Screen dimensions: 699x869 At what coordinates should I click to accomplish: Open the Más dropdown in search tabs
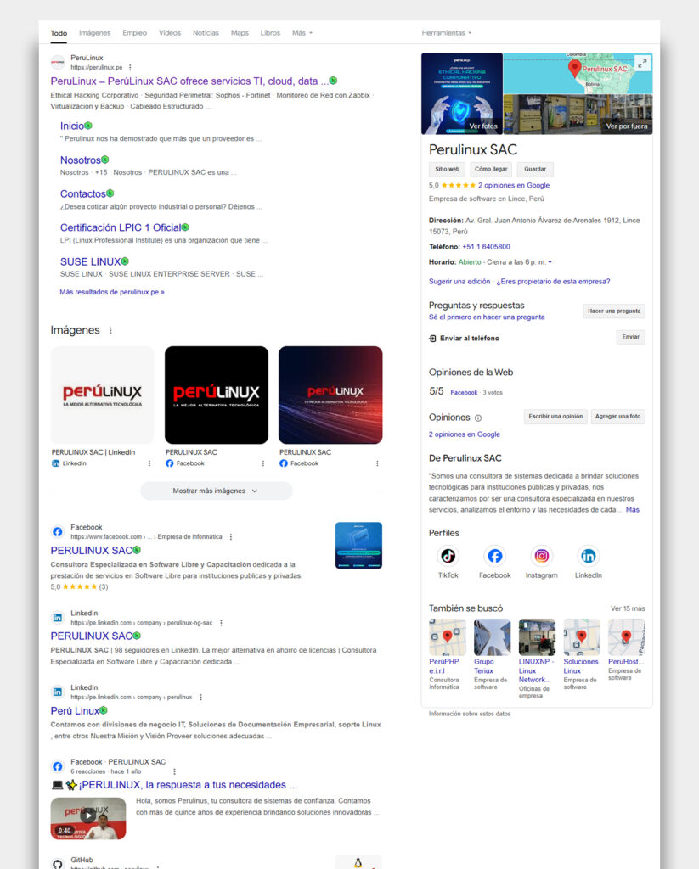pos(302,33)
